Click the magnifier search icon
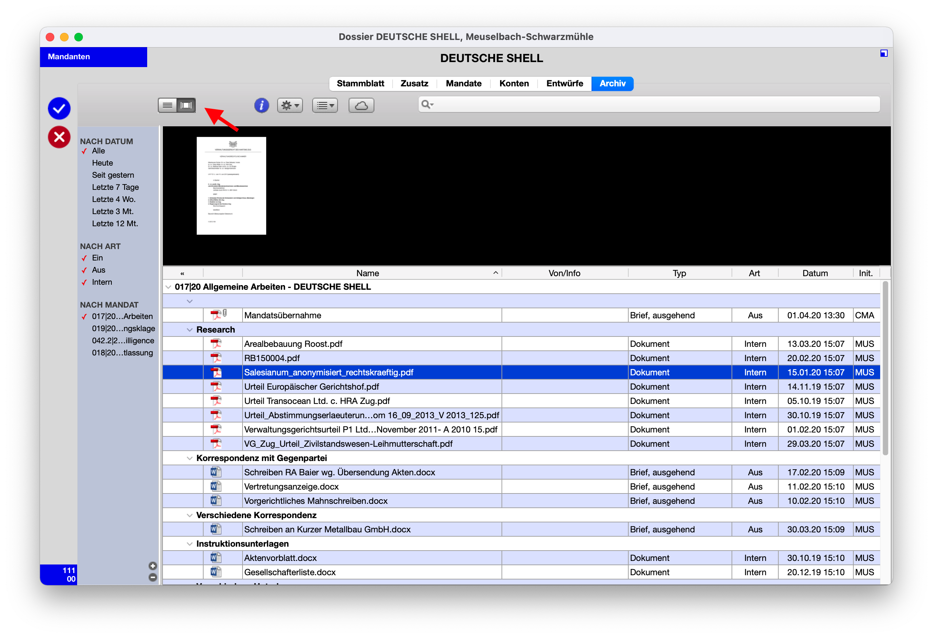The width and height of the screenshot is (933, 638). tap(427, 104)
